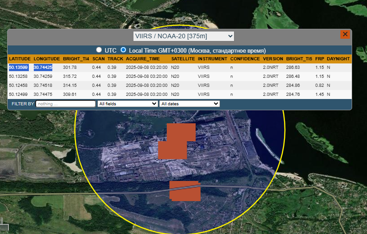
Task: Click the Filter By text input
Action: point(65,103)
